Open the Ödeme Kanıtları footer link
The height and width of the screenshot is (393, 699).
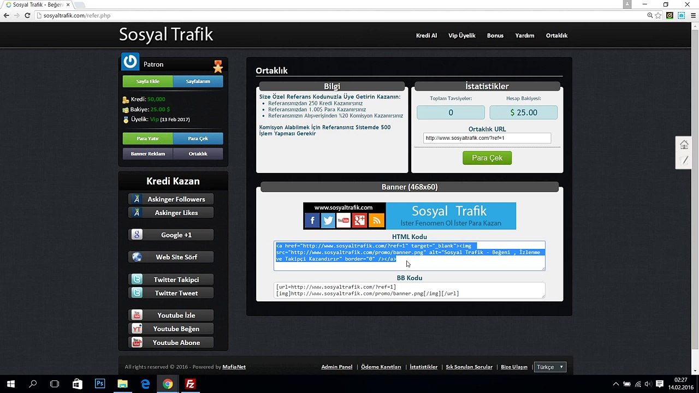(381, 367)
